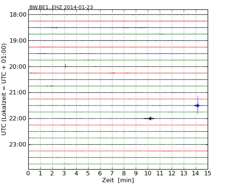The height and width of the screenshot is (188, 236).
Task: Click the x-axis tick label 14
Action: click(x=195, y=173)
